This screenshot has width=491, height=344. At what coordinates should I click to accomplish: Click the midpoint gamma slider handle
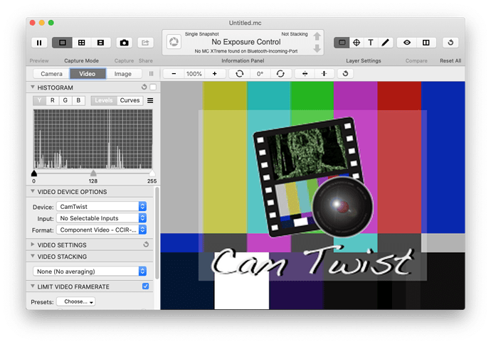[93, 173]
